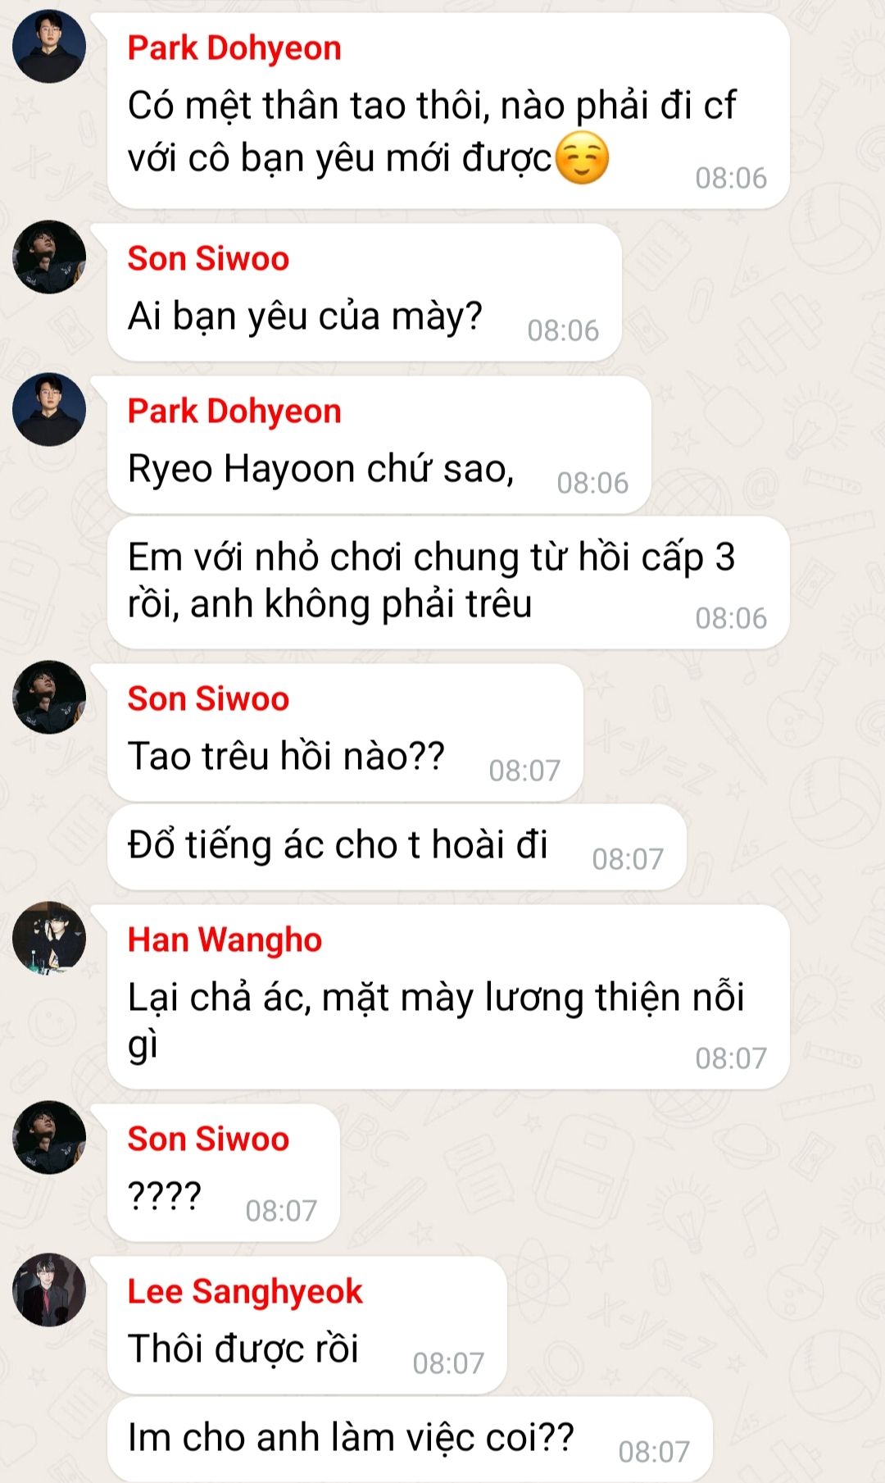Tap the Son Siwoo name above "Ai bạn yêu của mày?"
The width and height of the screenshot is (885, 1483).
coord(208,258)
